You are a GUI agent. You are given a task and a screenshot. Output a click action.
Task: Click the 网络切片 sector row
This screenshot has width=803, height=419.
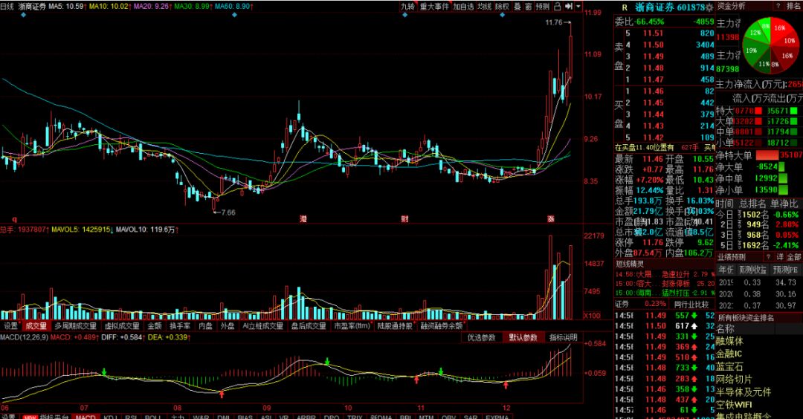coord(734,380)
